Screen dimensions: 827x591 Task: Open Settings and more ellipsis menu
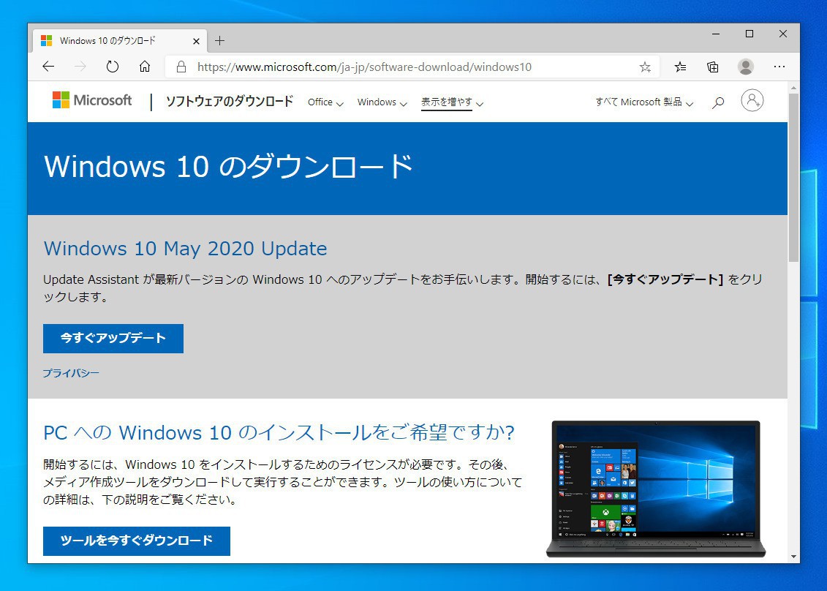pyautogui.click(x=779, y=67)
